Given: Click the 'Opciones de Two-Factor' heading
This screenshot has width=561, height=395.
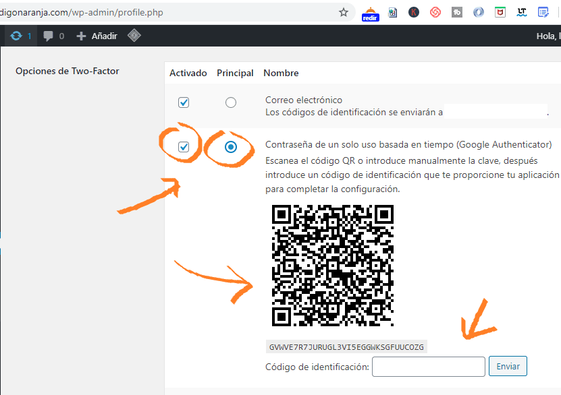Looking at the screenshot, I should (68, 71).
